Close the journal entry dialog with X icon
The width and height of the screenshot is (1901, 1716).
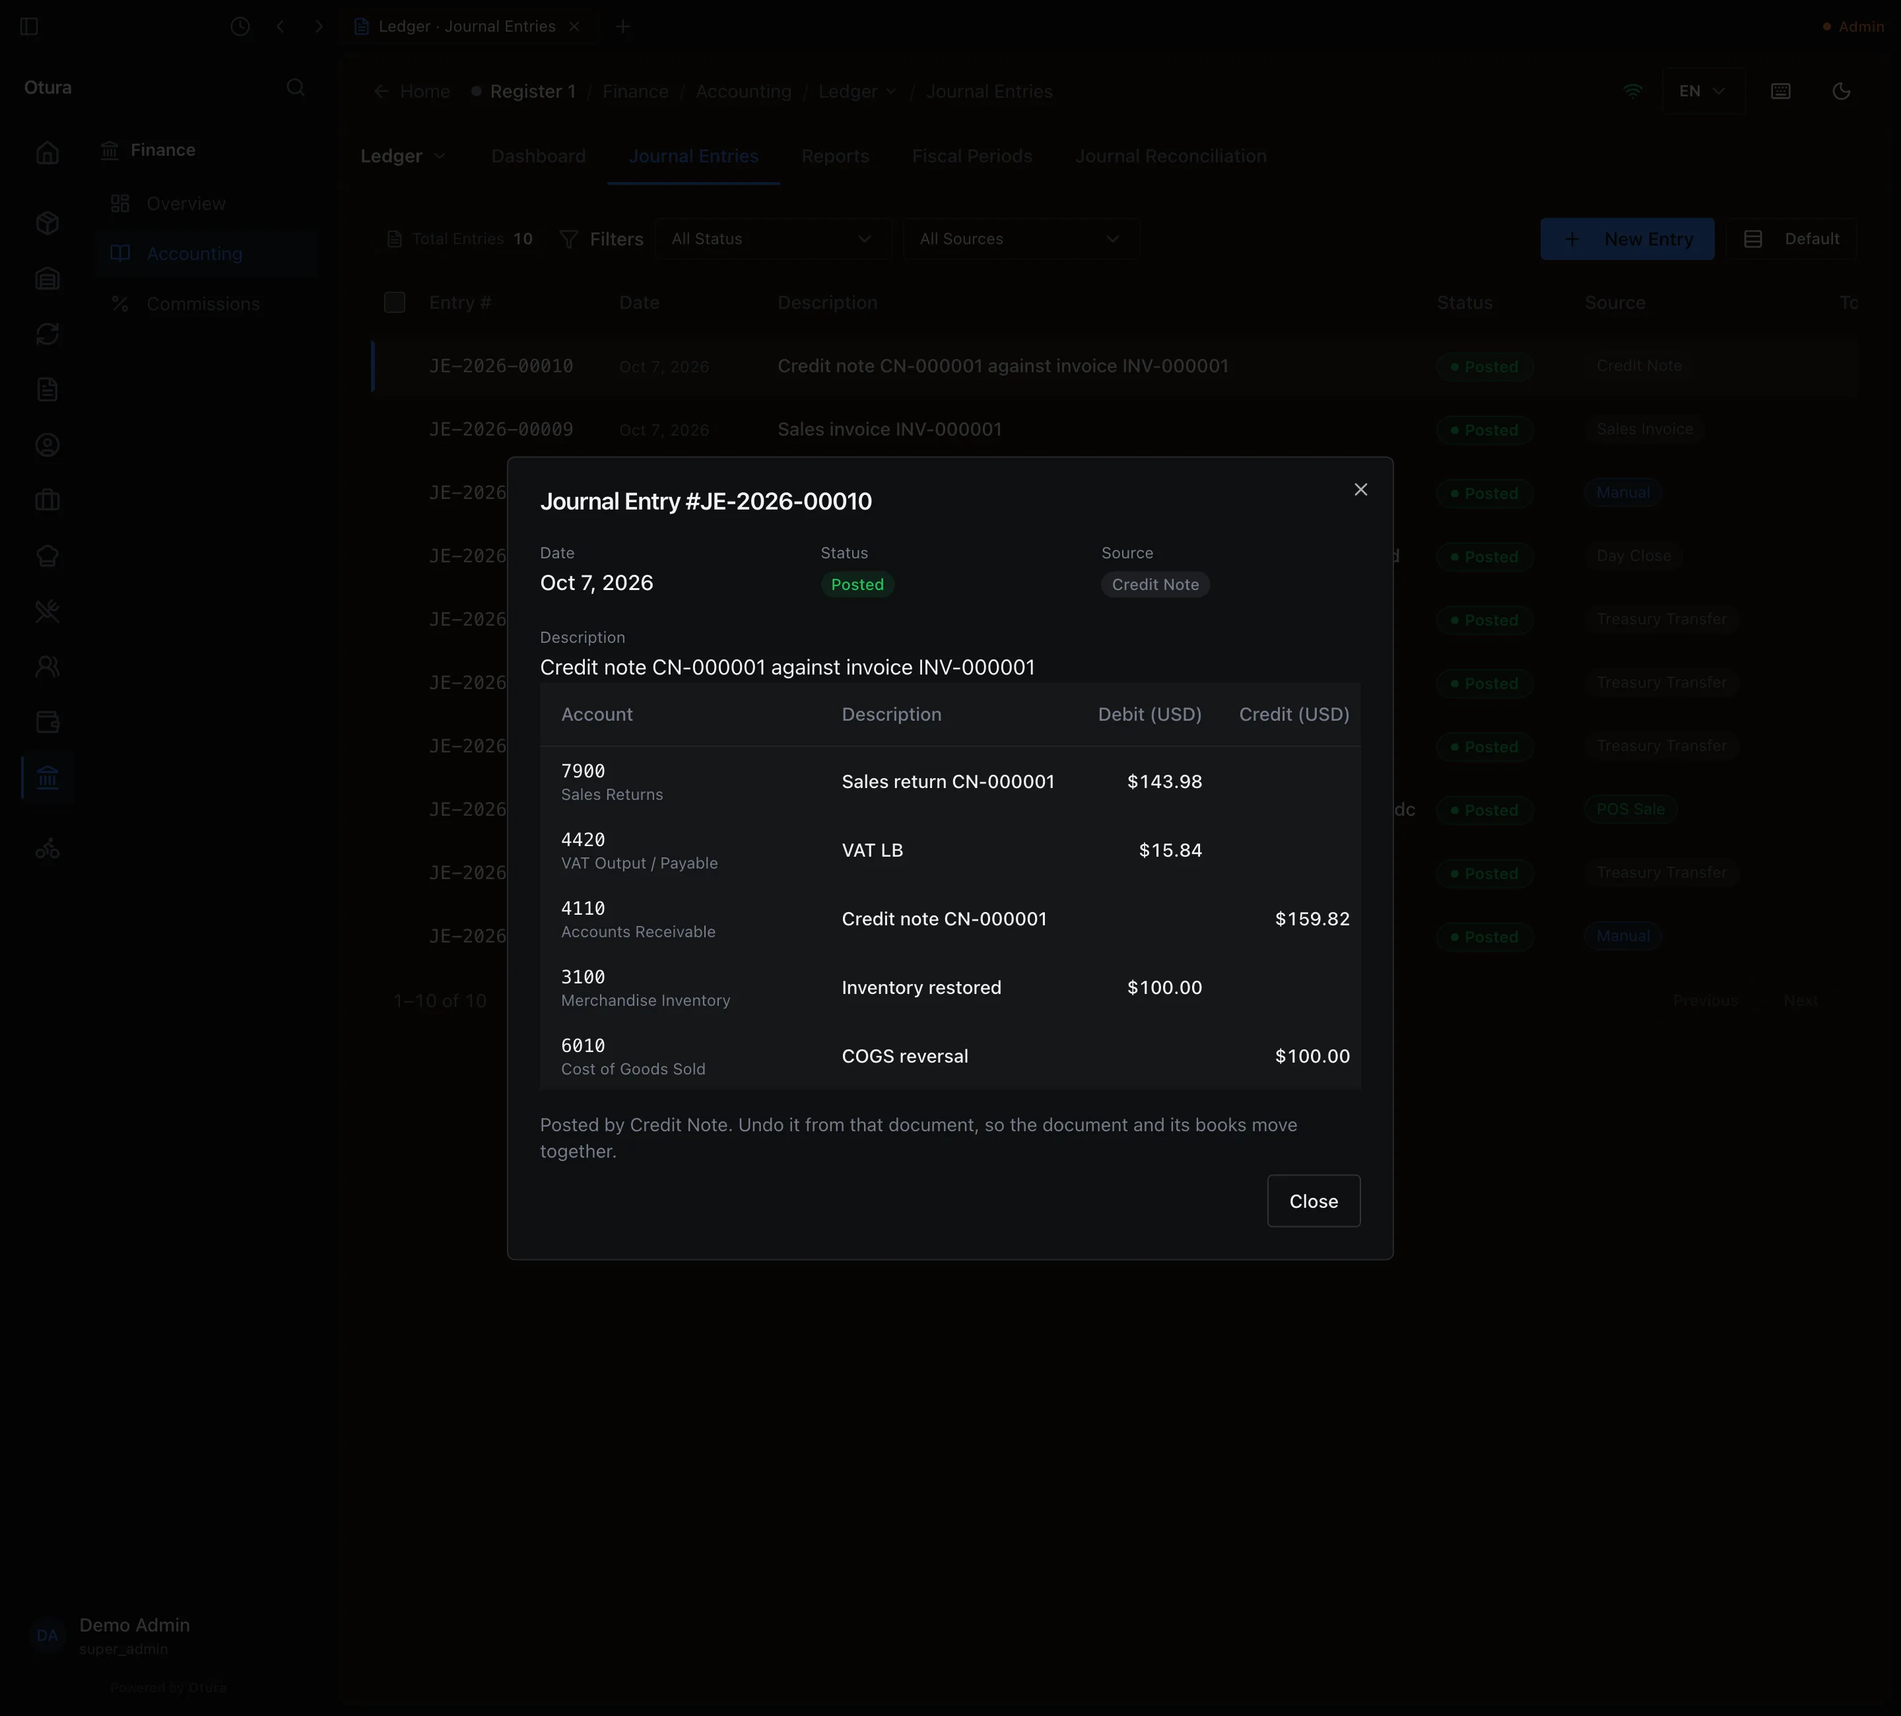[1360, 489]
